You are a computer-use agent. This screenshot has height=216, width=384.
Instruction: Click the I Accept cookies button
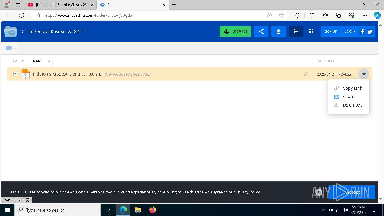click(x=352, y=192)
